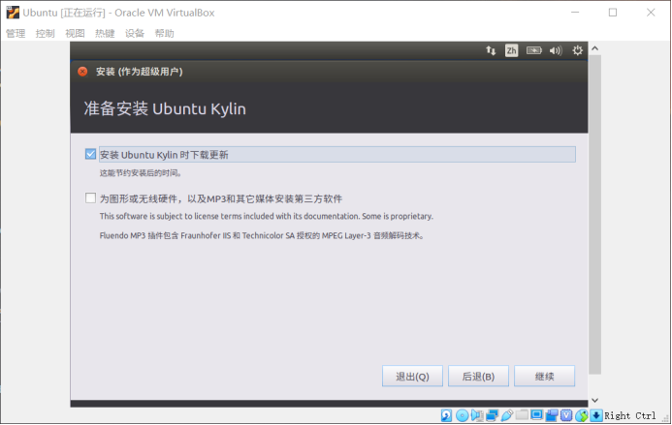This screenshot has height=425, width=672.
Task: Click the dual-screen recording icon in status bar
Action: coord(552,415)
